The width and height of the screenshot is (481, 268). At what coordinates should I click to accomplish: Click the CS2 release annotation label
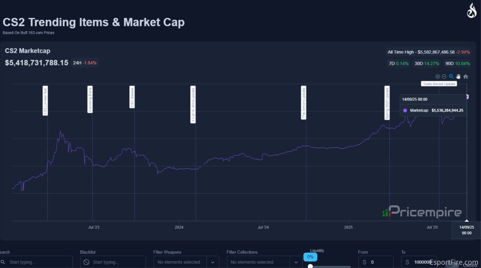pyautogui.click(x=132, y=97)
